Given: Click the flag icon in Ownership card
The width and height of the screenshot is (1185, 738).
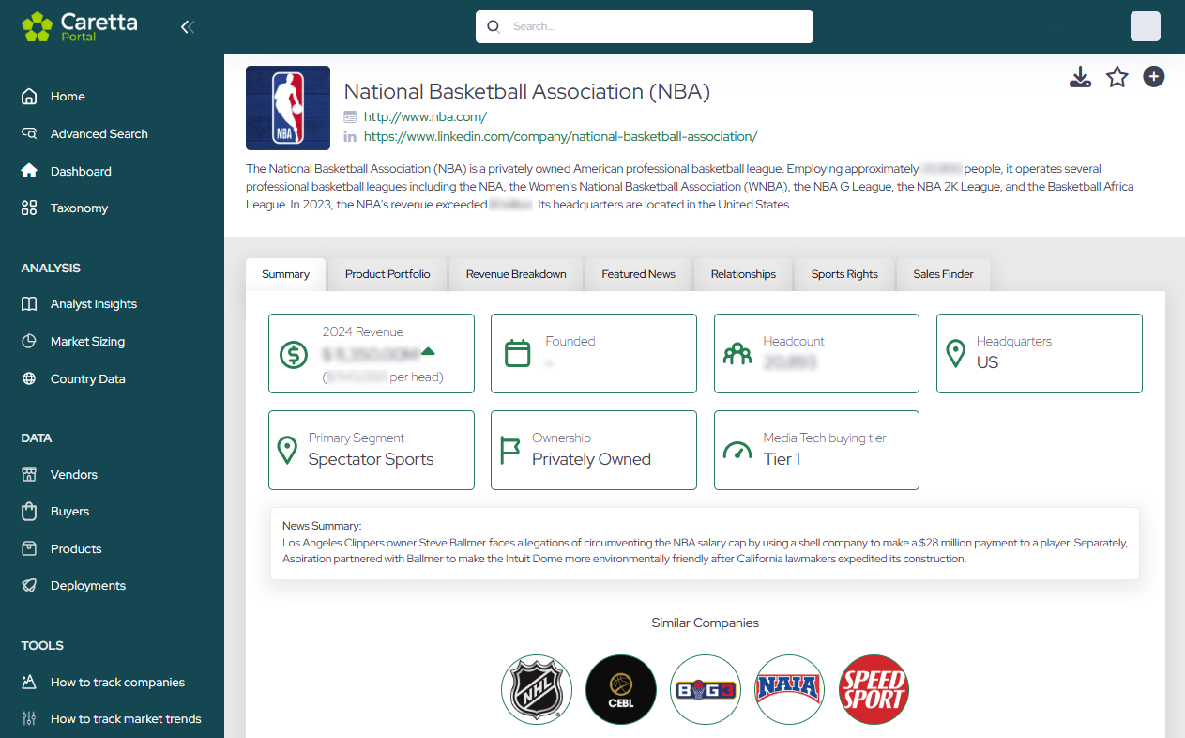Looking at the screenshot, I should 509,451.
